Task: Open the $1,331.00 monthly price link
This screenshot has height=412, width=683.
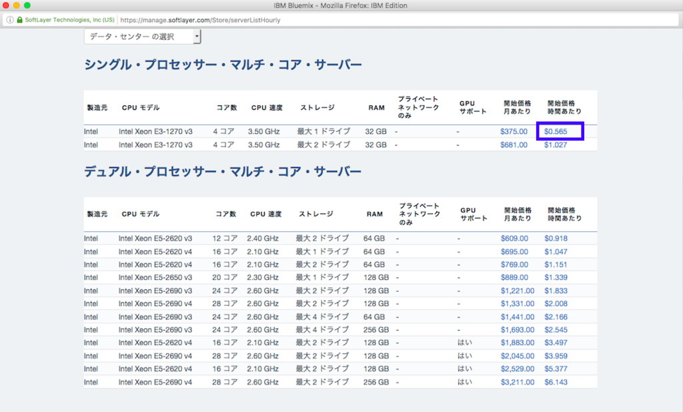Action: [x=518, y=303]
